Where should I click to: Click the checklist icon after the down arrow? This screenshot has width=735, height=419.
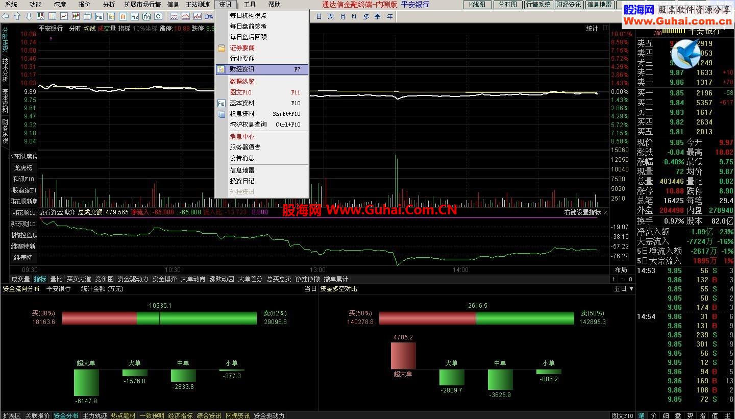(x=40, y=17)
